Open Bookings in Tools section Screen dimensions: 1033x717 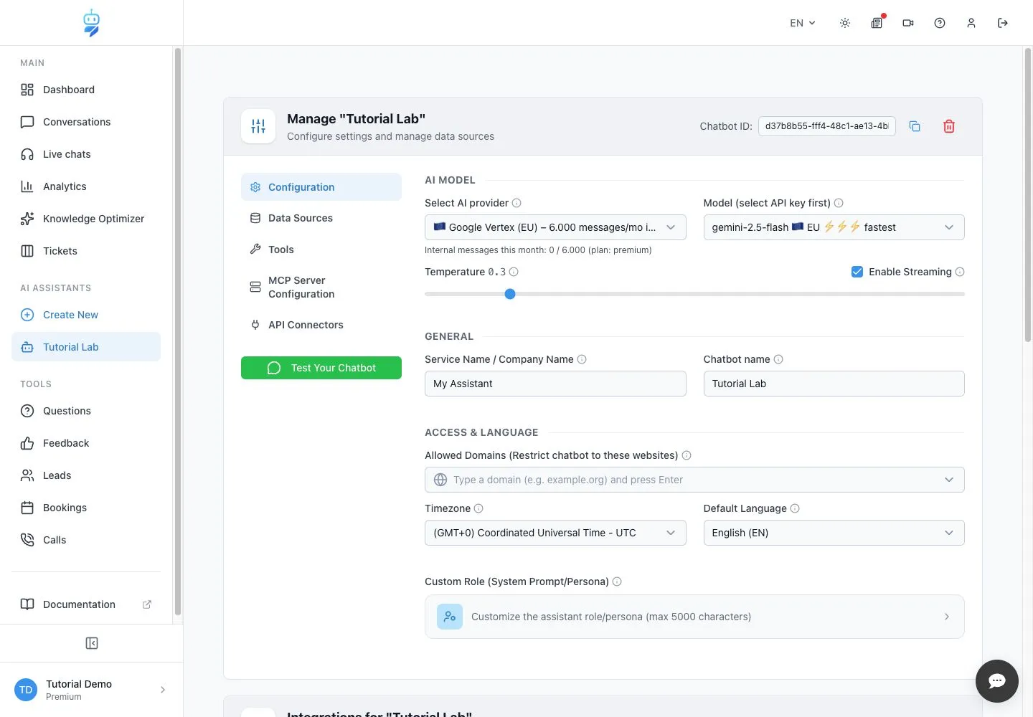coord(86,508)
